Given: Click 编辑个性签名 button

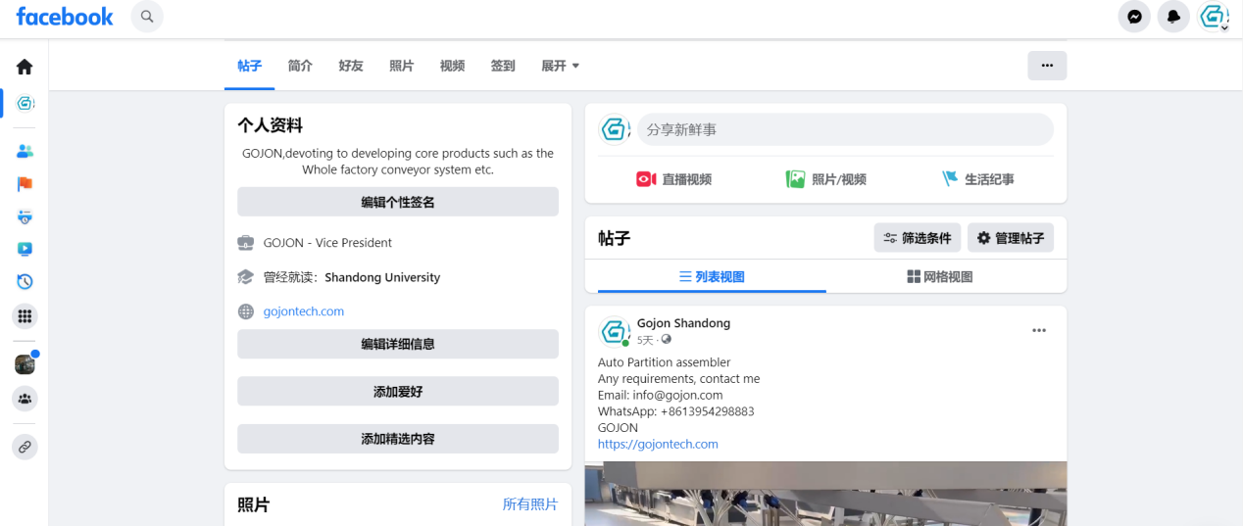Looking at the screenshot, I should pyautogui.click(x=398, y=202).
